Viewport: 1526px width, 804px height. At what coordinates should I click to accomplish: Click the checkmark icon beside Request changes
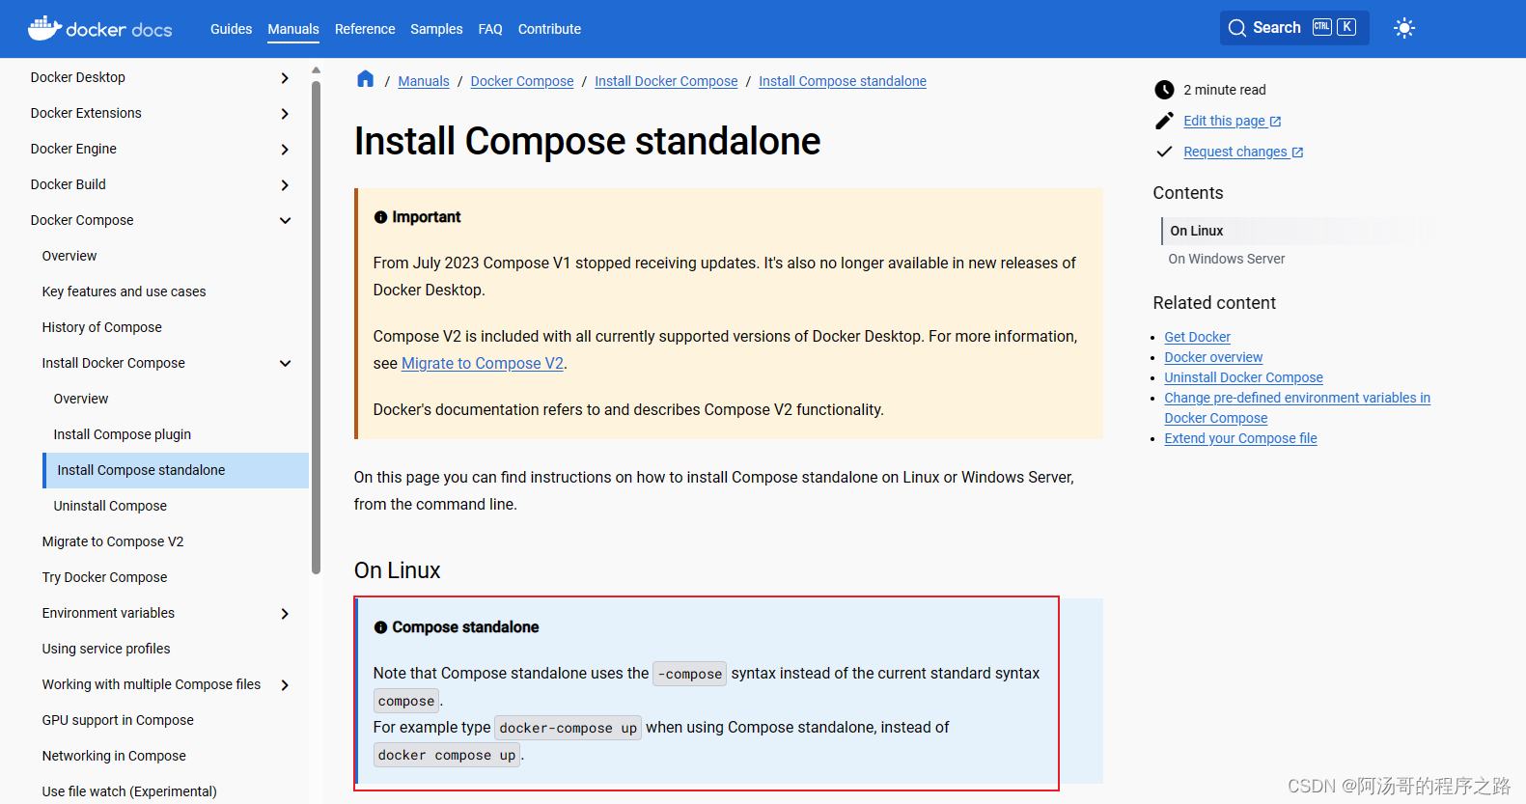[1164, 152]
